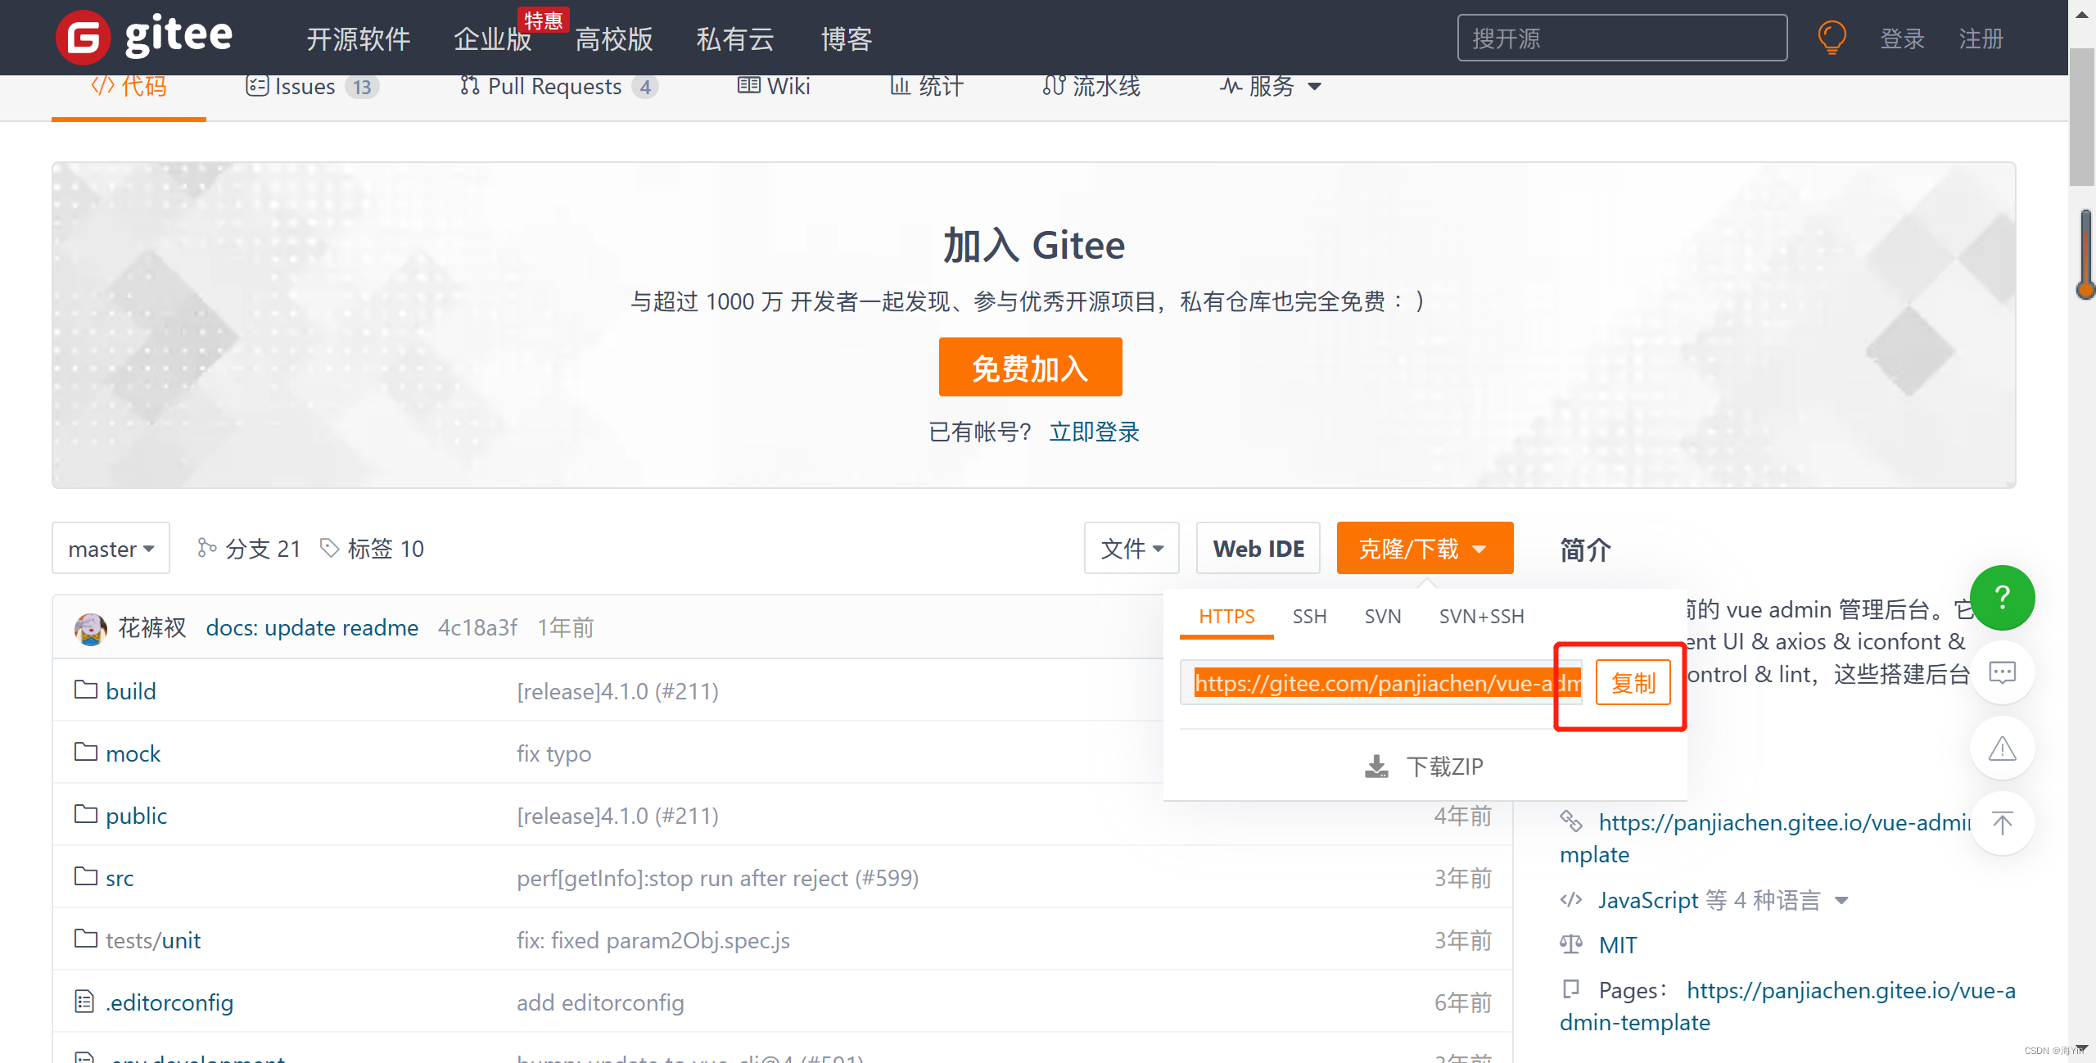Expand the 服务 menu
Screen dimensions: 2096x1063
point(1270,86)
